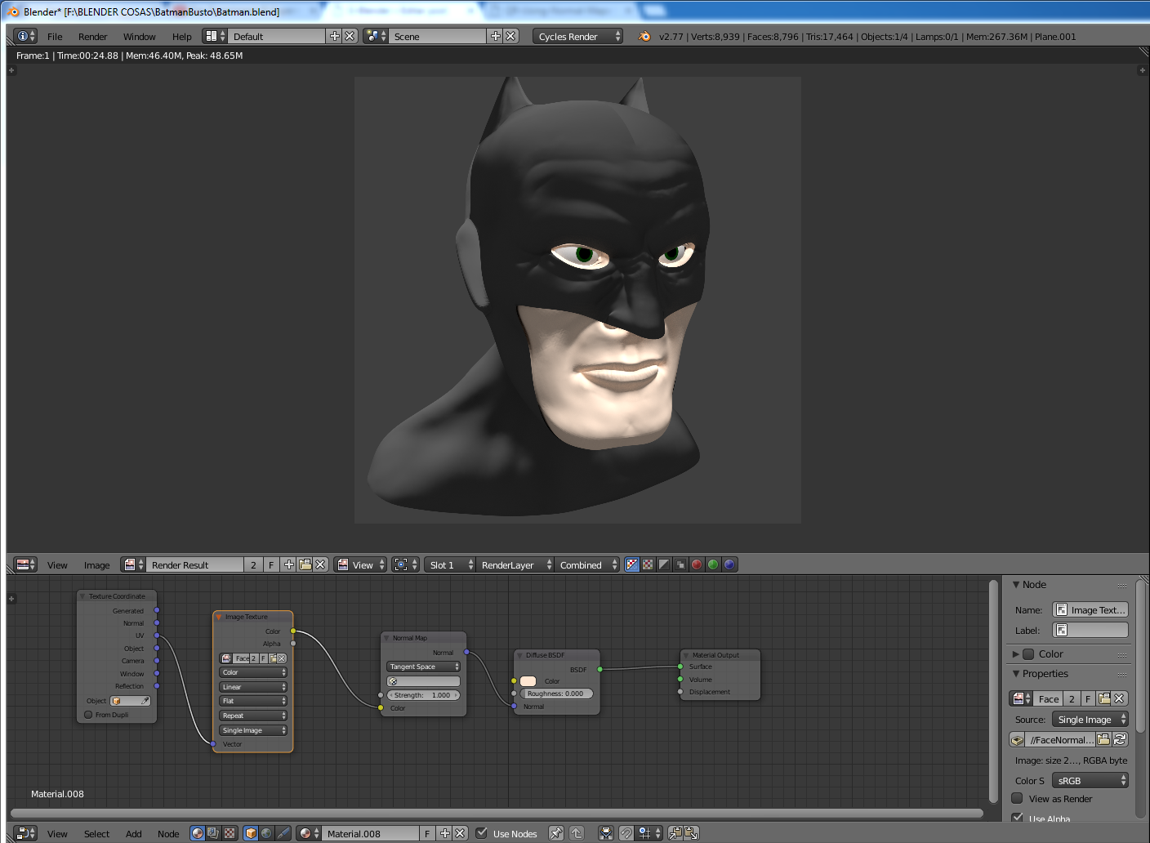
Task: Select the Texture nodes tree type icon
Action: (x=230, y=833)
